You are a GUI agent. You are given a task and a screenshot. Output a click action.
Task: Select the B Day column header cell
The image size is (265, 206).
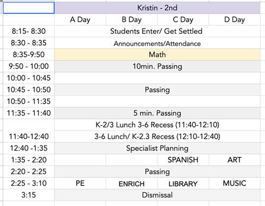tap(131, 20)
